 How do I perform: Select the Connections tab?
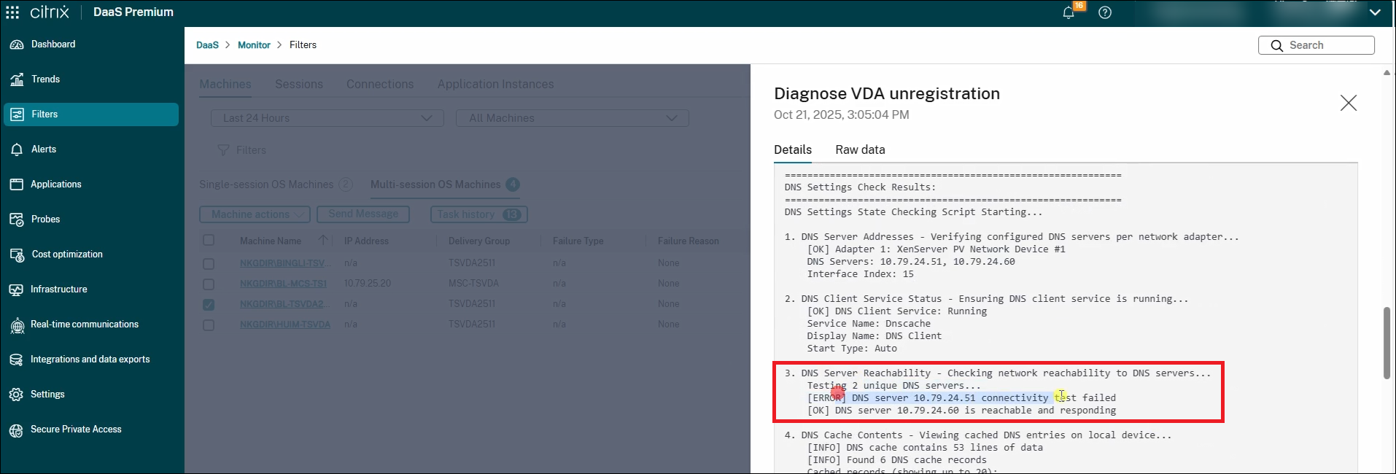point(380,84)
